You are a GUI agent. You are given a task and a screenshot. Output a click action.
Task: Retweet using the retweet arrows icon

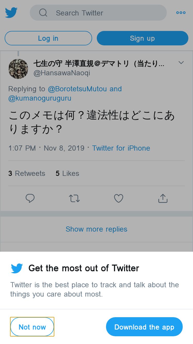[x=74, y=198]
